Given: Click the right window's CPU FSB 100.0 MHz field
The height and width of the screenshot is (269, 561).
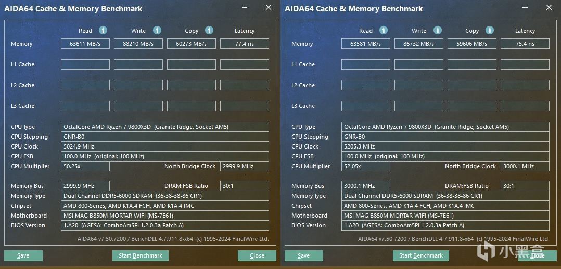Looking at the screenshot, I should pos(445,156).
